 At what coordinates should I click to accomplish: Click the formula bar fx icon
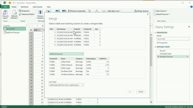pos(43,26)
